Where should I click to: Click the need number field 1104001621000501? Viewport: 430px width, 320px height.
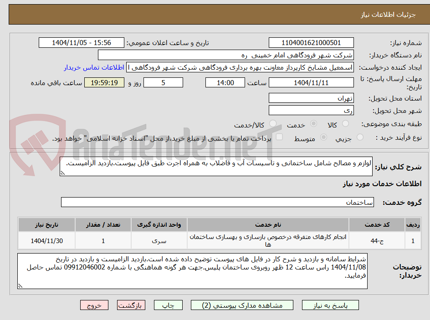(311, 43)
